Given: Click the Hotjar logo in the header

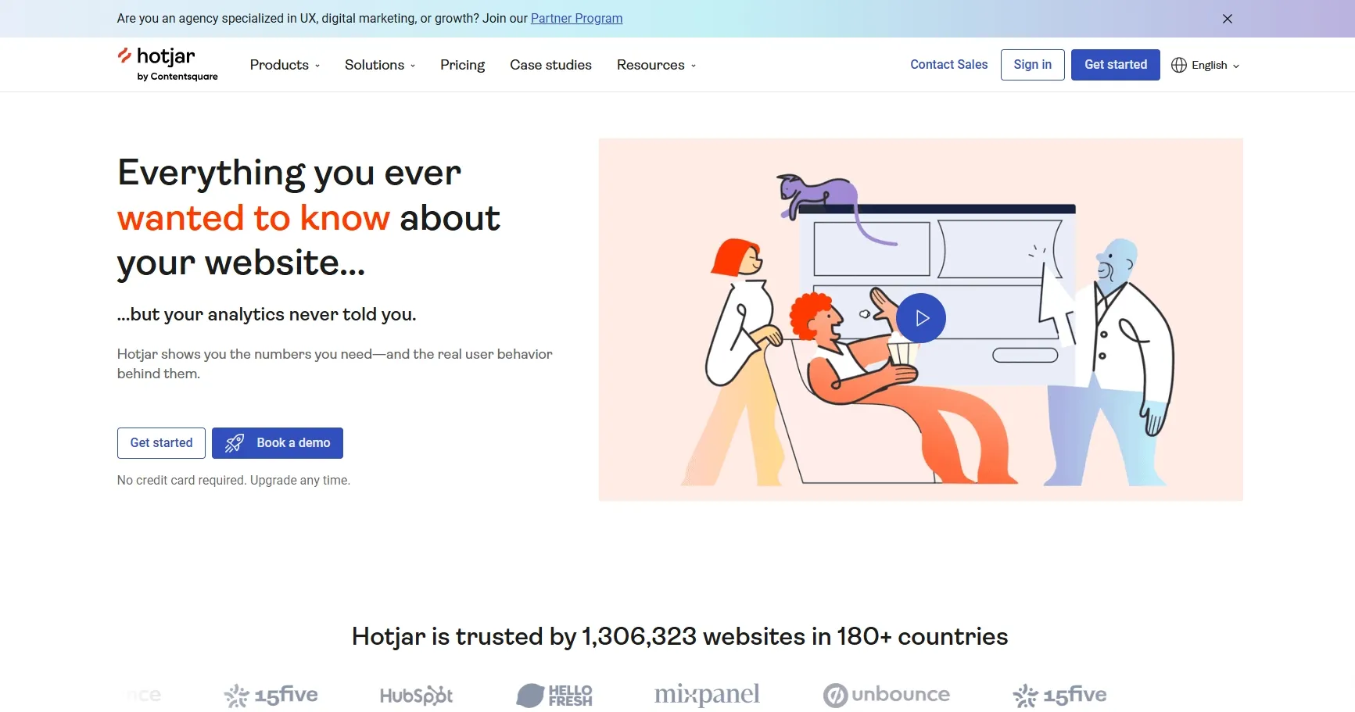Looking at the screenshot, I should (167, 64).
